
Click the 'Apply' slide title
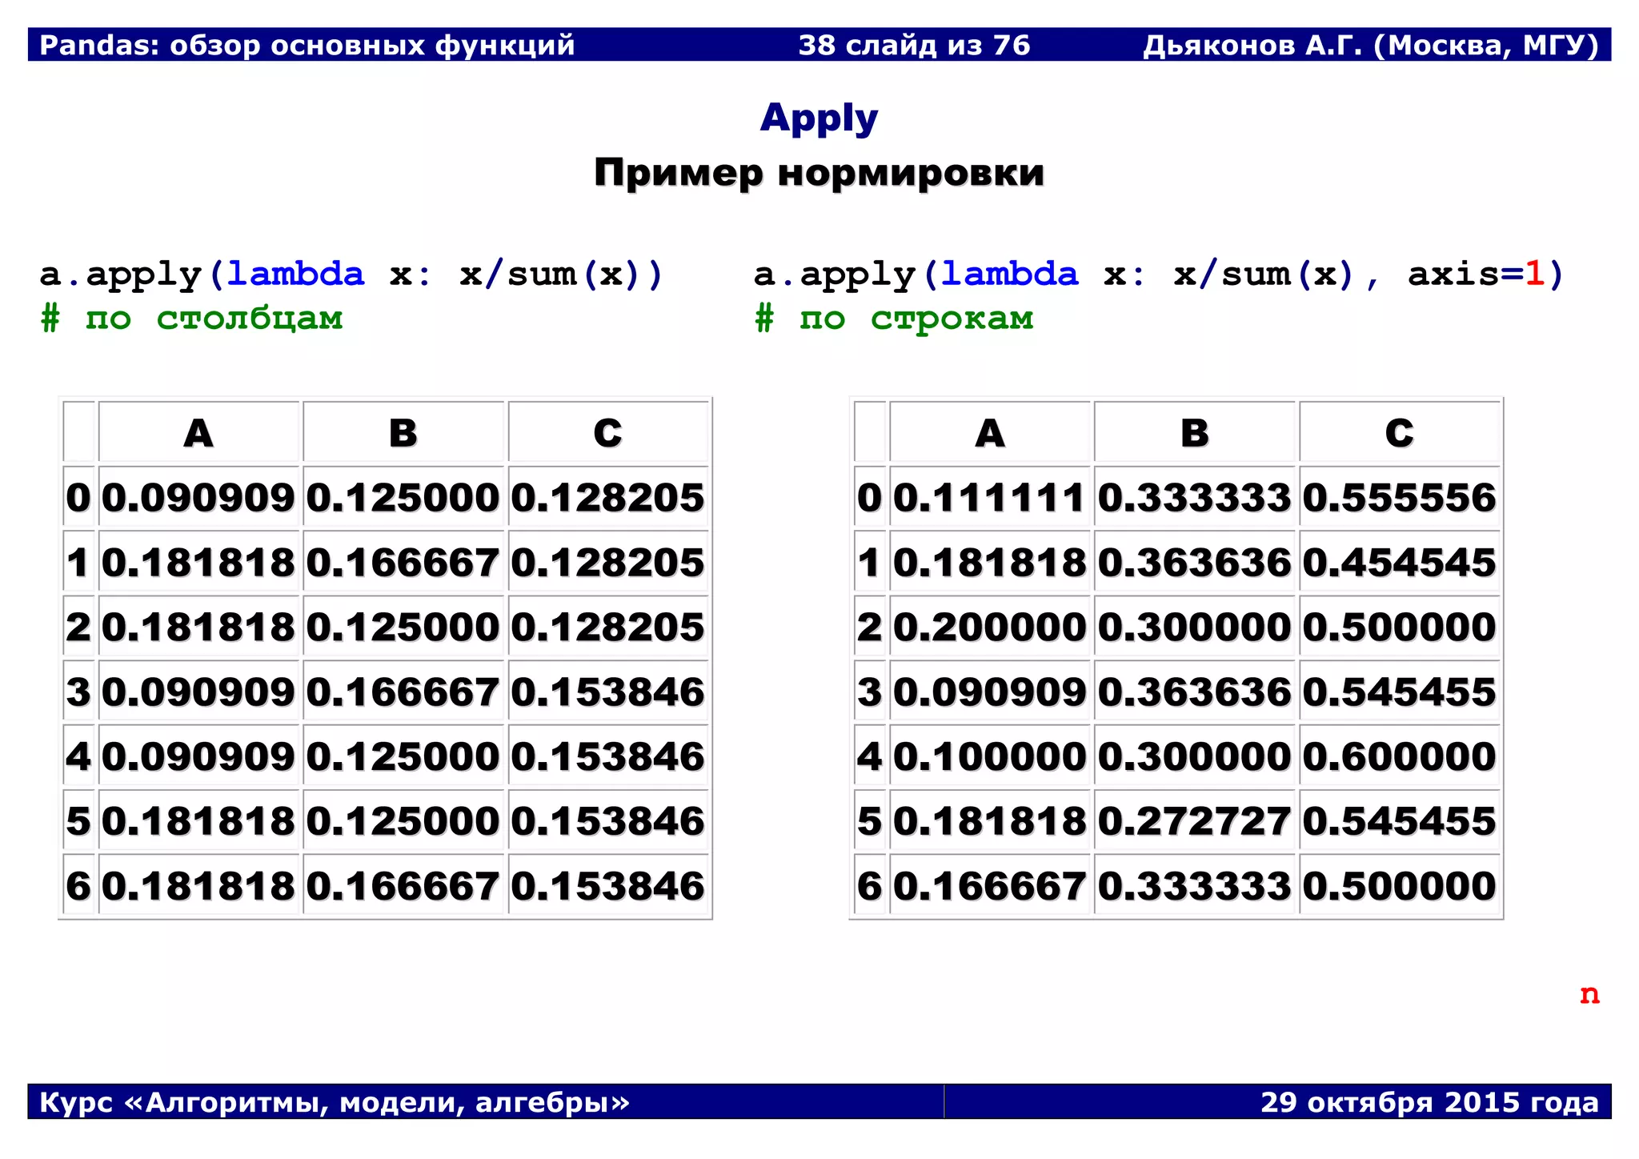click(819, 118)
